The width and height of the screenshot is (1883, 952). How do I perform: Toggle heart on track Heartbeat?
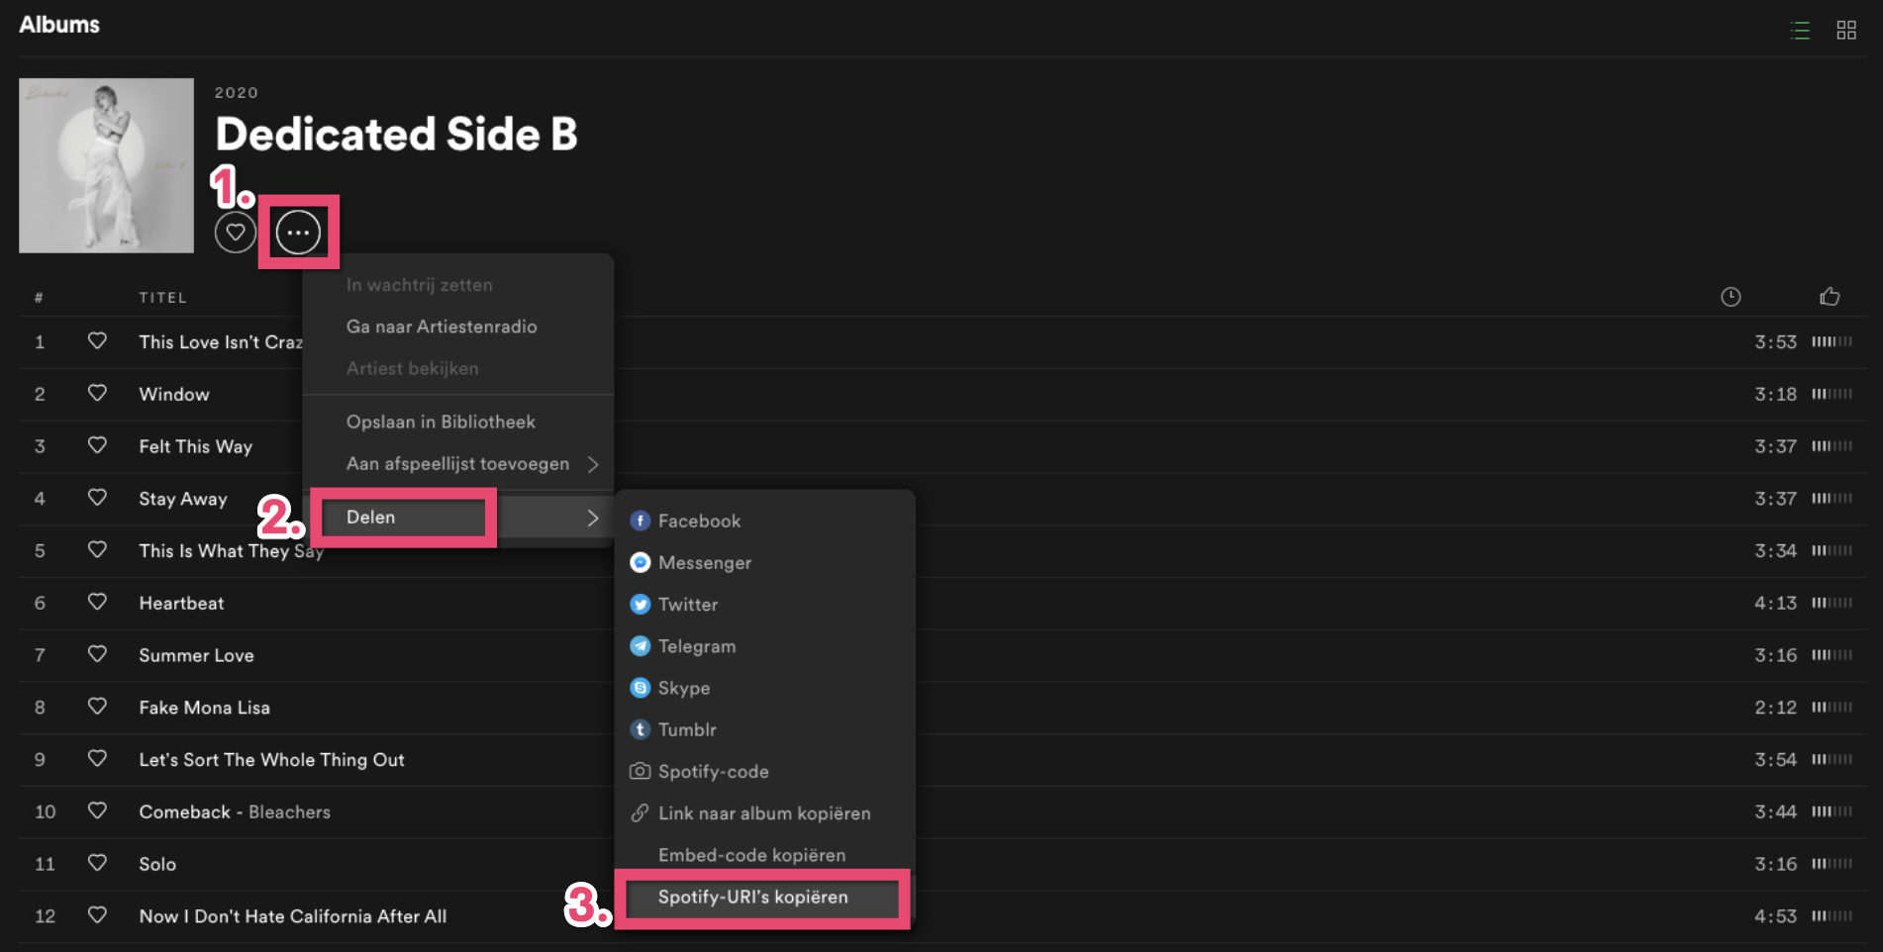[x=97, y=602]
